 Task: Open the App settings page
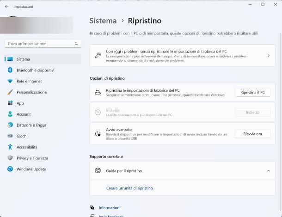point(43,103)
